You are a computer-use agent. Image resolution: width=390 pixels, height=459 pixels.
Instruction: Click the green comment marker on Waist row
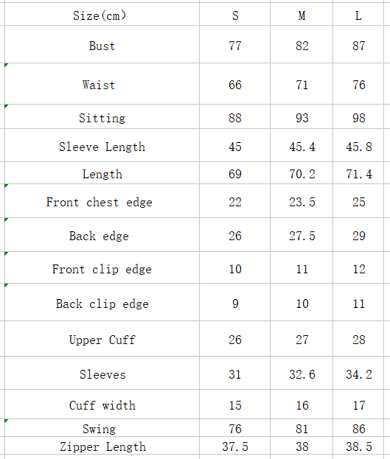[x=7, y=65]
